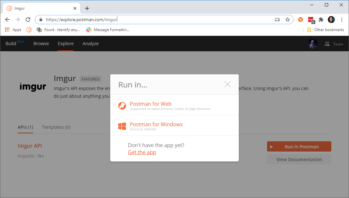
Task: Open the Message Formatting bookmark
Action: pyautogui.click(x=108, y=30)
